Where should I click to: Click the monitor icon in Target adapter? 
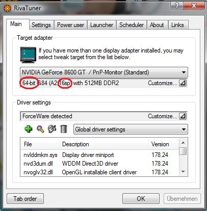[28, 55]
